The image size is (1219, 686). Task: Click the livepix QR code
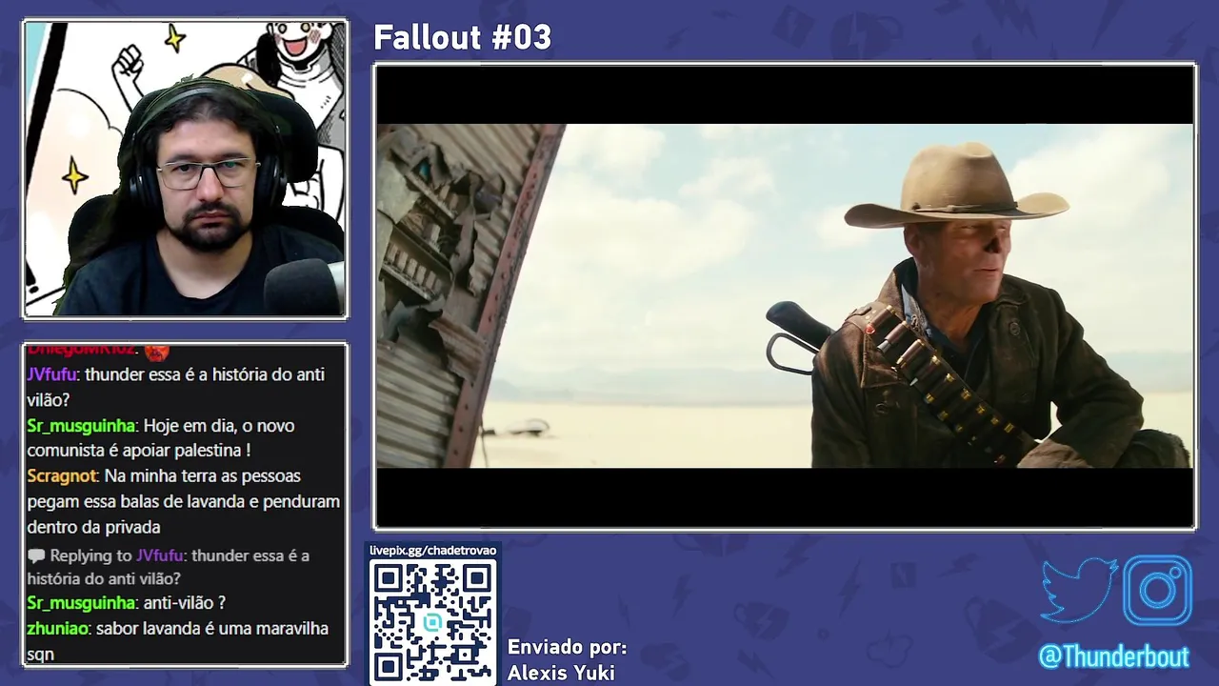[x=432, y=621]
